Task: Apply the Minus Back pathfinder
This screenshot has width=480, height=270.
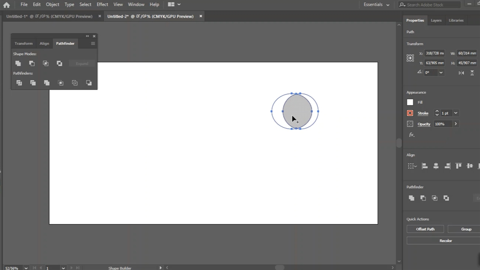Action: point(89,83)
